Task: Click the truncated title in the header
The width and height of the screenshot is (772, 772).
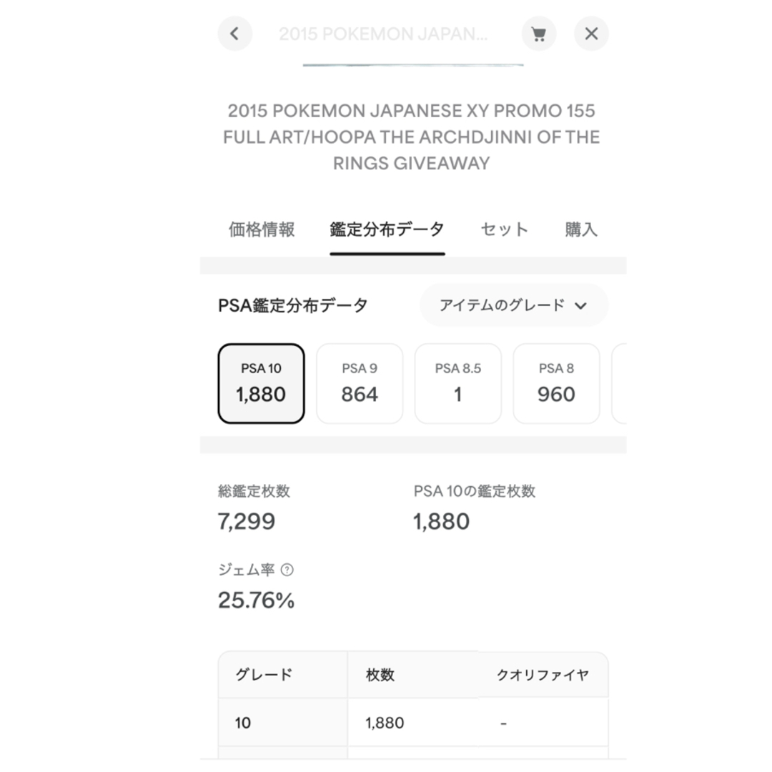Action: pyautogui.click(x=383, y=34)
